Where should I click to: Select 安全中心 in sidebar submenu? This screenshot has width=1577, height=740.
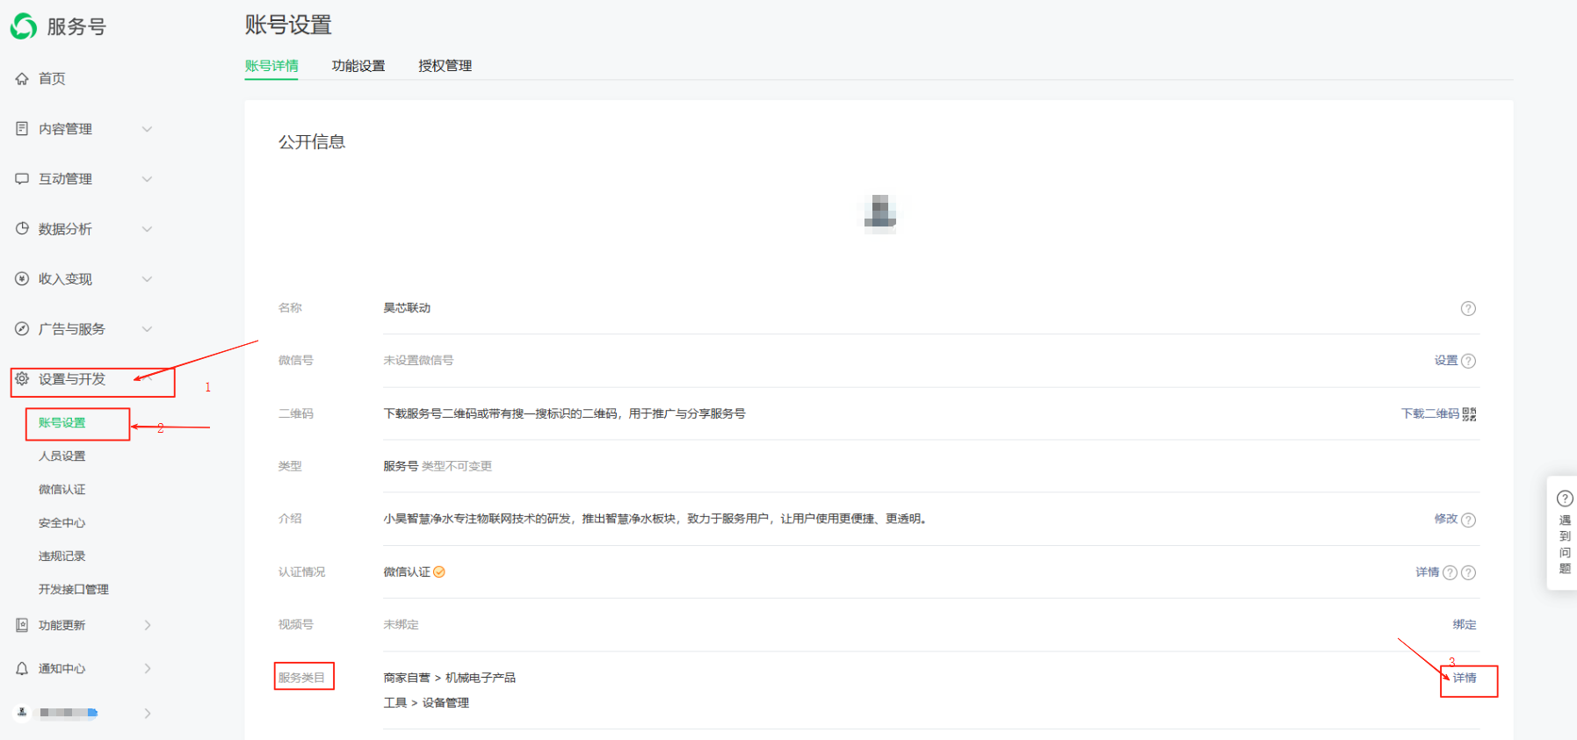(x=61, y=522)
